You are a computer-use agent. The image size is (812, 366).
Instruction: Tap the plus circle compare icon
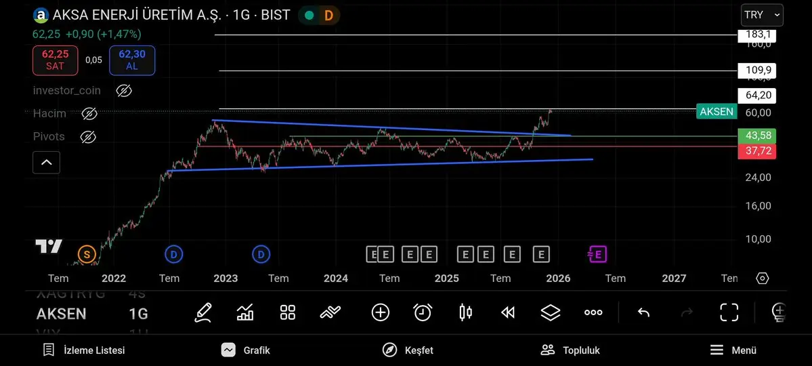click(x=381, y=312)
